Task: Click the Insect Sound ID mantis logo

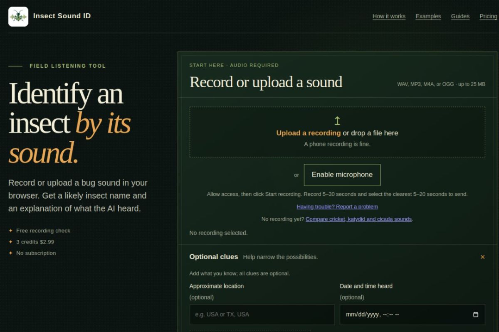Action: (18, 17)
